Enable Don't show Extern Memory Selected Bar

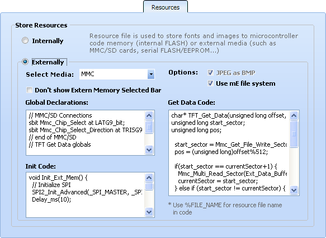click(x=29, y=90)
